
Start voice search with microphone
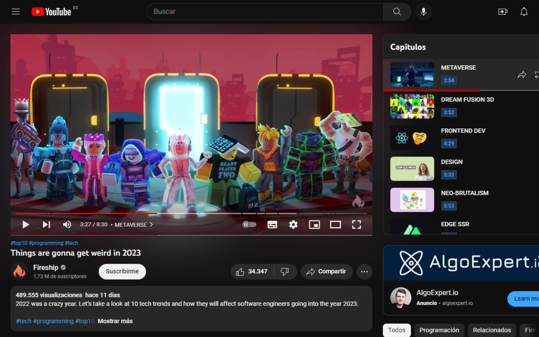point(424,12)
